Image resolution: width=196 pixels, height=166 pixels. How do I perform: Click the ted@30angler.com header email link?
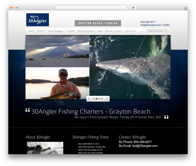coord(151,25)
